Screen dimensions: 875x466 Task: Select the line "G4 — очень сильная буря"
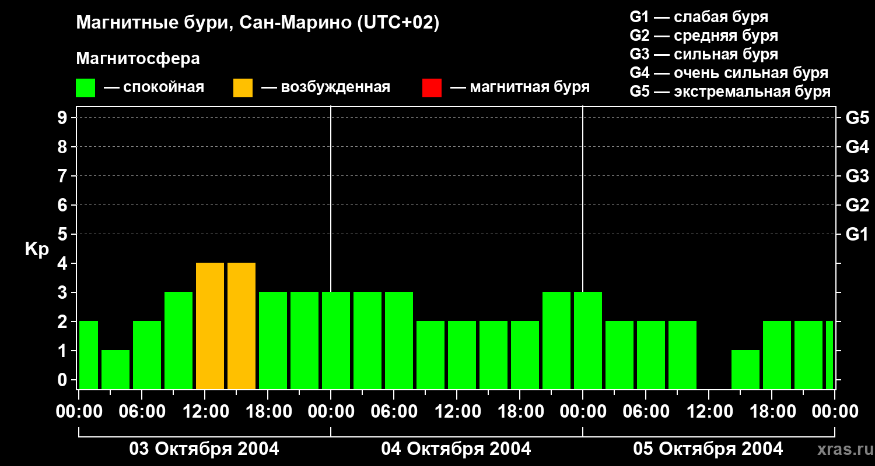(x=729, y=73)
